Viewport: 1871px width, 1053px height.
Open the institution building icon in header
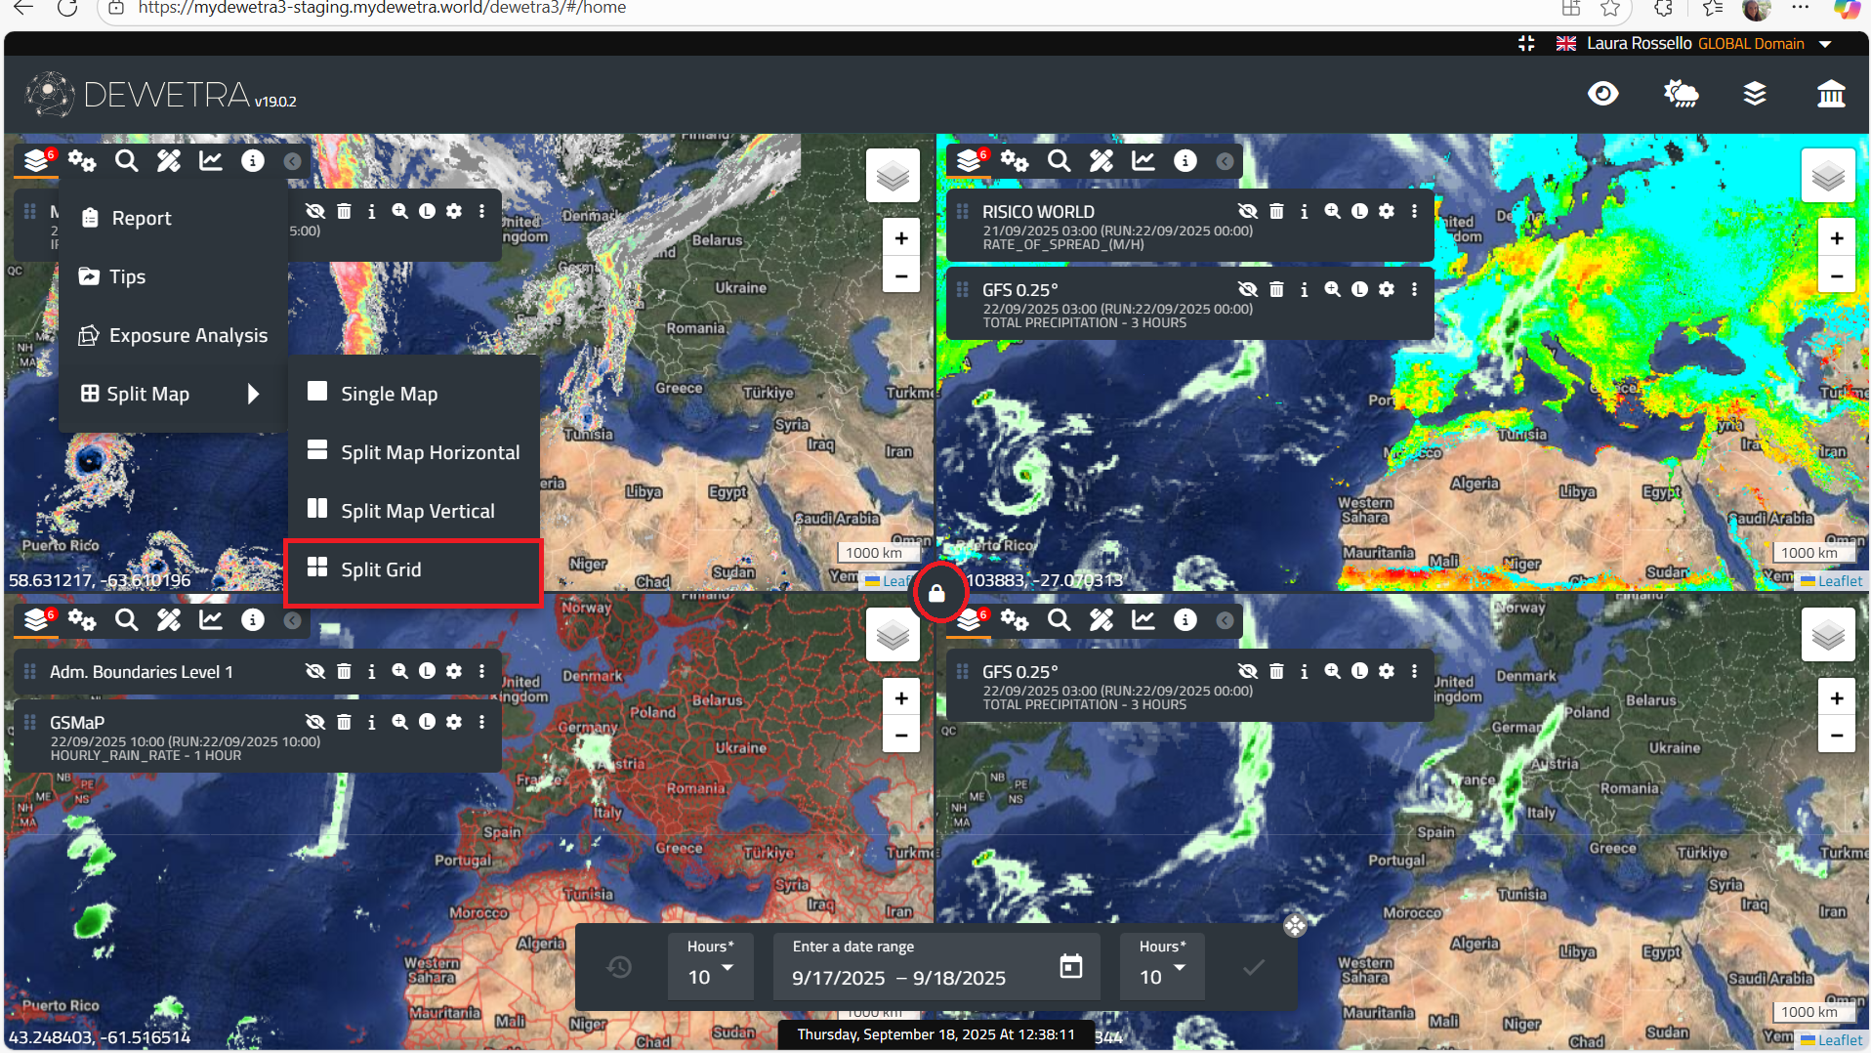1830,94
